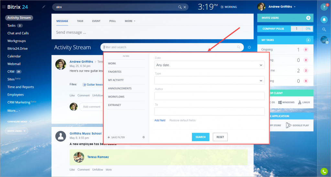
Task: Clear the 'alex' search with X icon
Action: [x=185, y=7]
